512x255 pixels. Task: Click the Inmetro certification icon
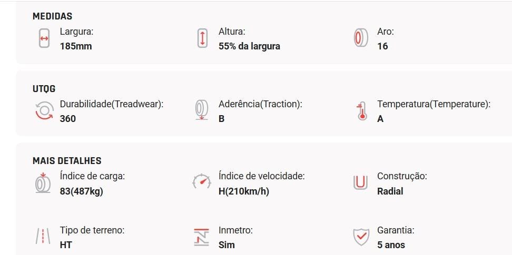201,237
